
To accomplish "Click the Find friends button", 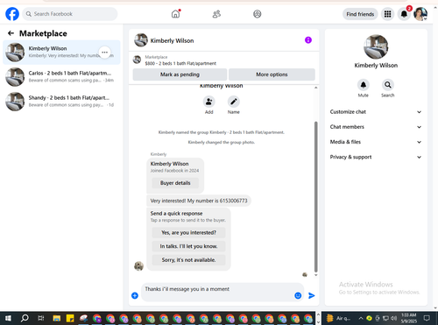I will [360, 14].
